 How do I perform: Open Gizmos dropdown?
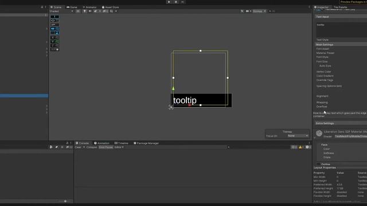click(x=259, y=11)
